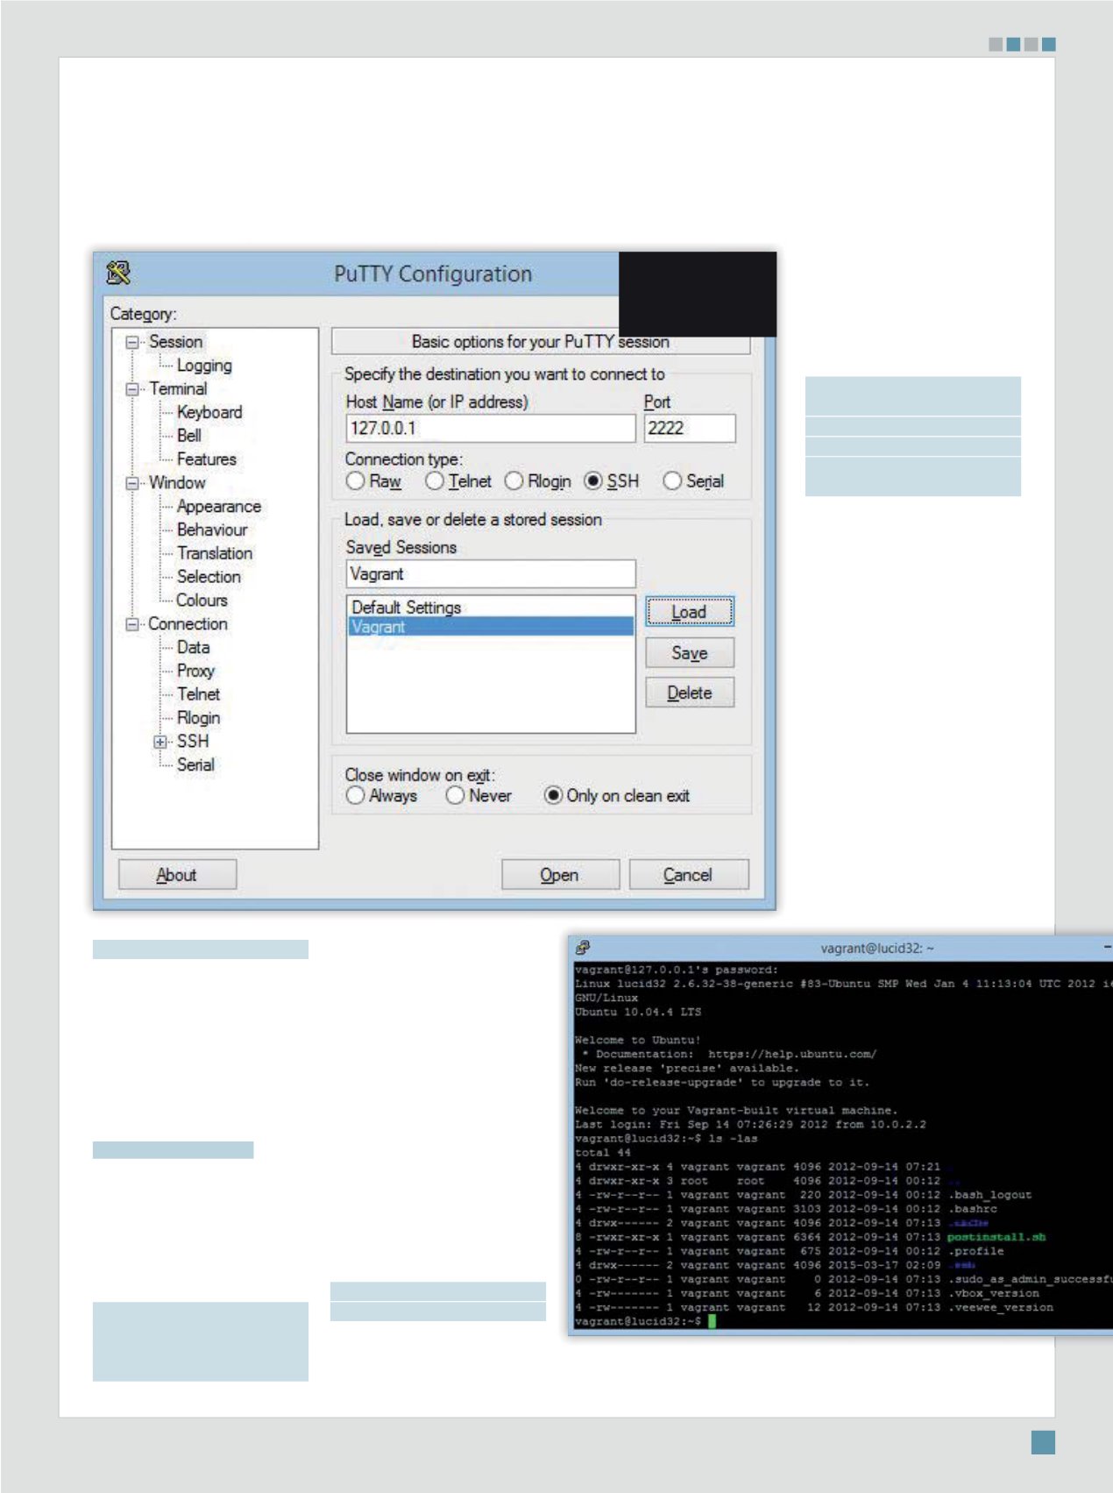Open the Proxy category
Viewport: 1113px width, 1493px height.
(x=195, y=671)
